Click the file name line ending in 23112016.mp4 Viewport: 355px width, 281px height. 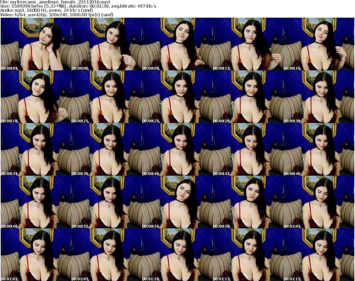tap(55, 2)
